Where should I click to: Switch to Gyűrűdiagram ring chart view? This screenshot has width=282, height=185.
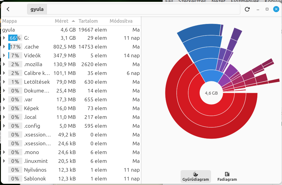click(x=196, y=176)
